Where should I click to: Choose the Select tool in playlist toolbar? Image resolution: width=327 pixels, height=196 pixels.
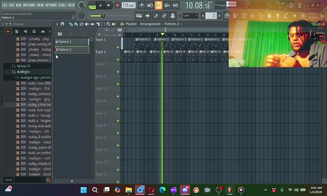[103, 24]
